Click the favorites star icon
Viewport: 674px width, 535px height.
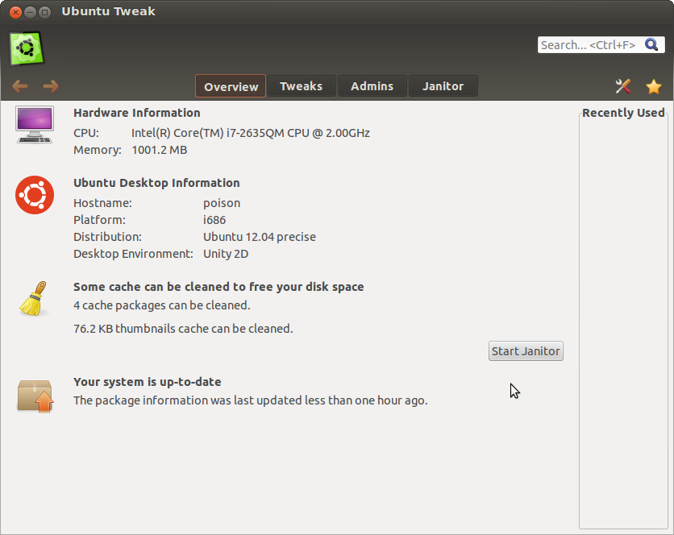(654, 86)
